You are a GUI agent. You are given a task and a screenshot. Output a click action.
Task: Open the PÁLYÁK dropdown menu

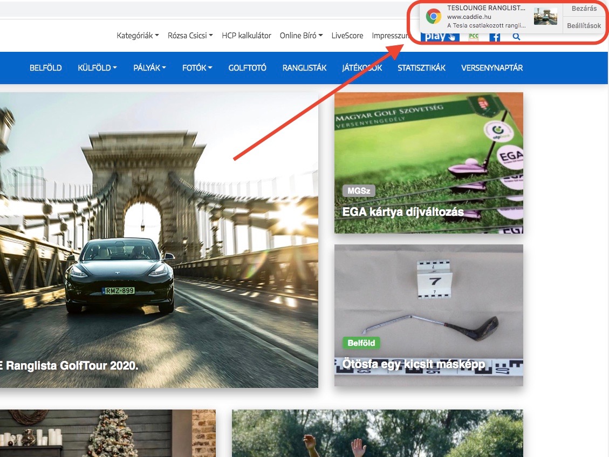pos(149,68)
